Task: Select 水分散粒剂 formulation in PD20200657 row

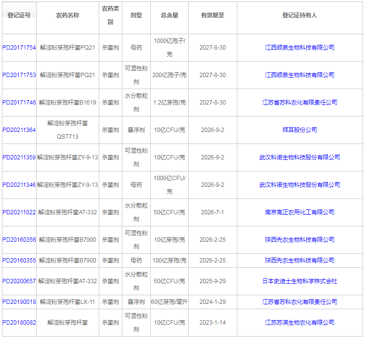Action: point(136,281)
